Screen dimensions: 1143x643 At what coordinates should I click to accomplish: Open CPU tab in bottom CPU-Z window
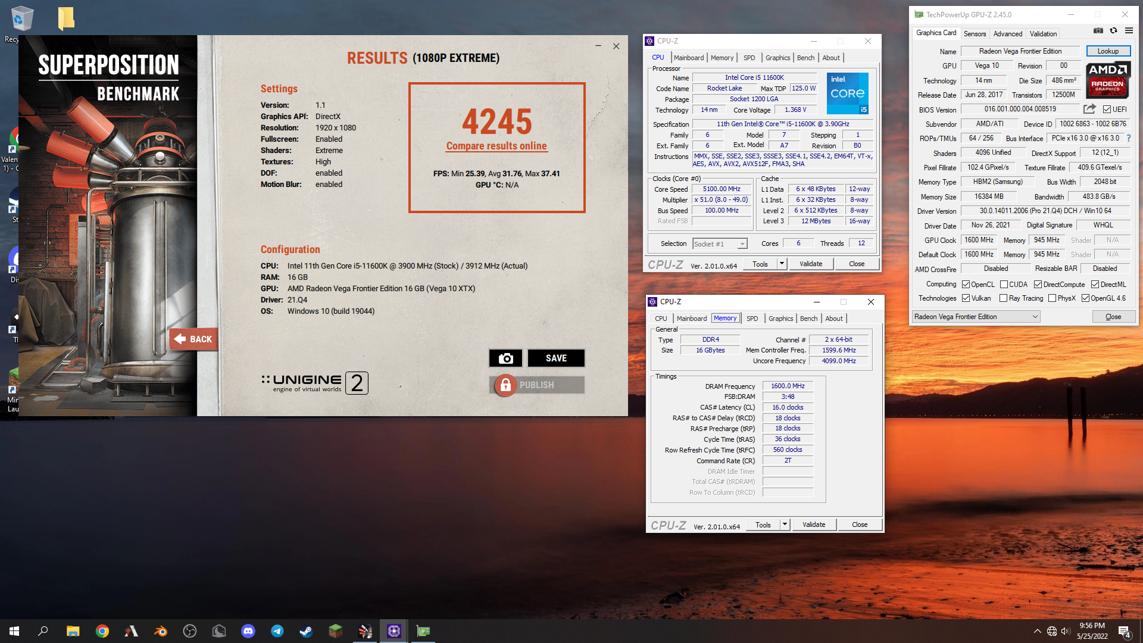coord(661,319)
